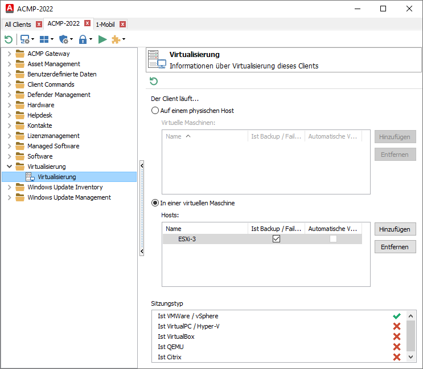Select 'Auf einem physischen Host' radio button
This screenshot has width=423, height=369.
click(x=155, y=111)
